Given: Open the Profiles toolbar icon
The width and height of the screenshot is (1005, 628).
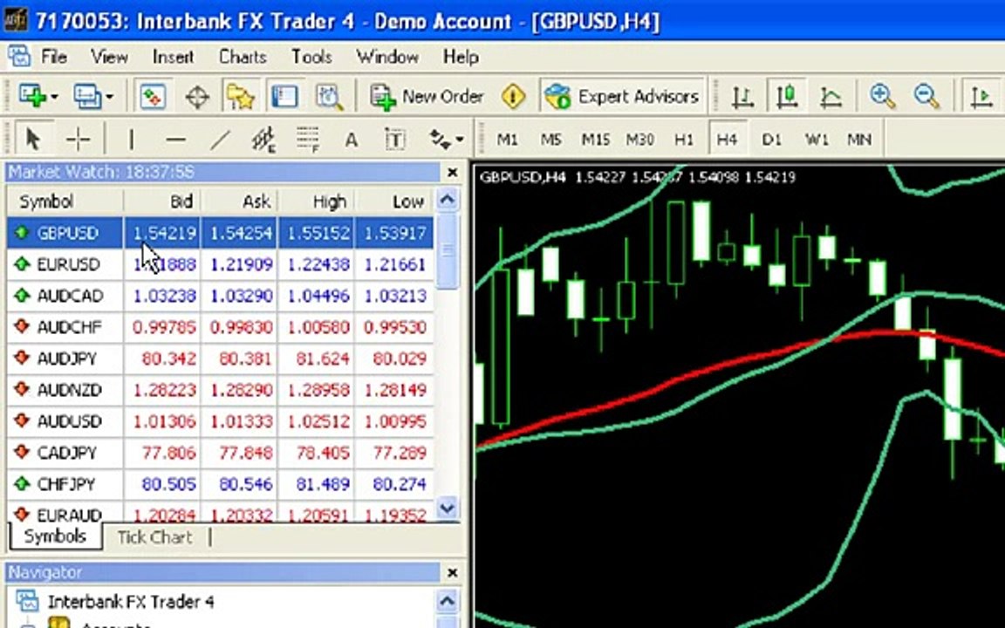Looking at the screenshot, I should (x=87, y=97).
